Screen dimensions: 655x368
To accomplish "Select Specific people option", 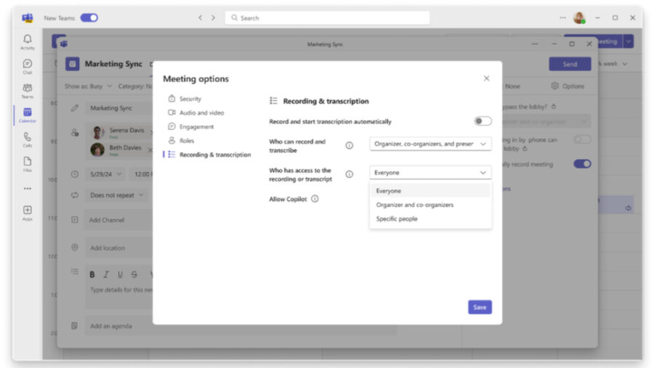I will click(x=430, y=218).
